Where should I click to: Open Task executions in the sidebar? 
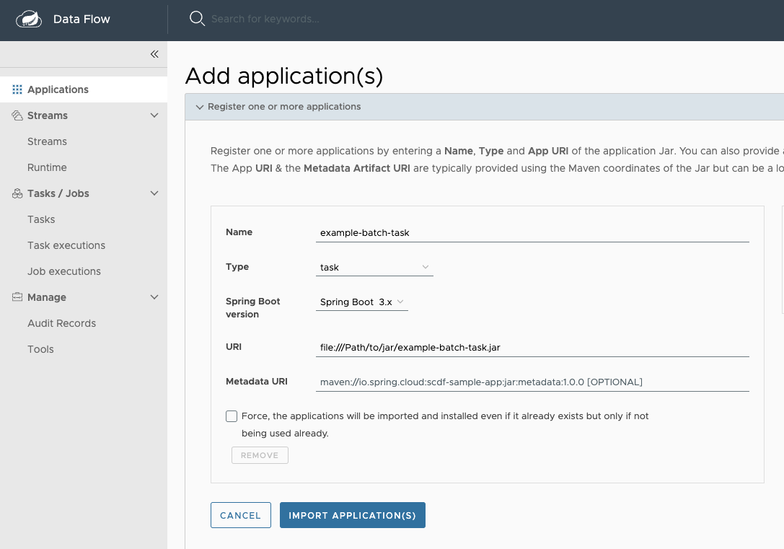click(x=66, y=245)
